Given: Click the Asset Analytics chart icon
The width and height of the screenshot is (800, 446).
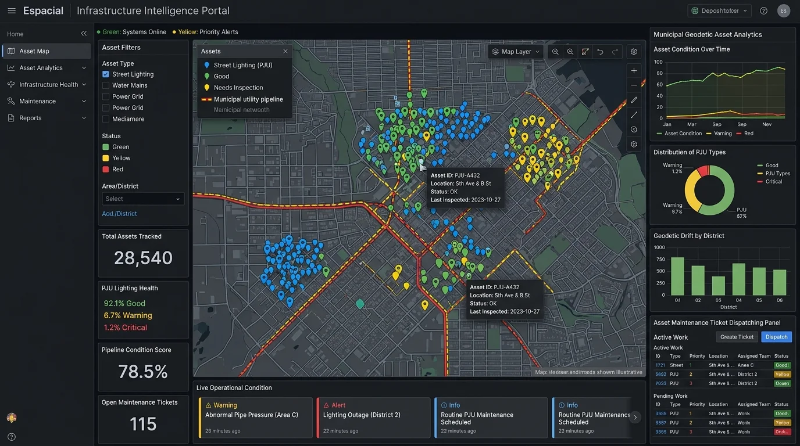Looking at the screenshot, I should click(x=11, y=68).
